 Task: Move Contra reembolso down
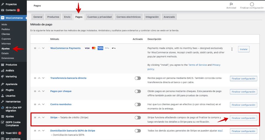(43, 105)
